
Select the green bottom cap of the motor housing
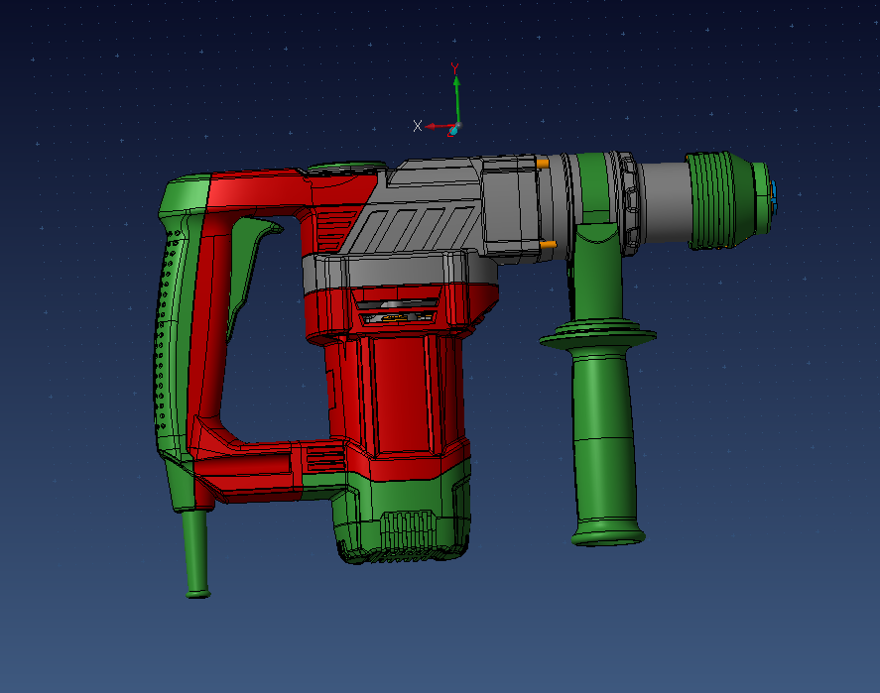pos(403,519)
